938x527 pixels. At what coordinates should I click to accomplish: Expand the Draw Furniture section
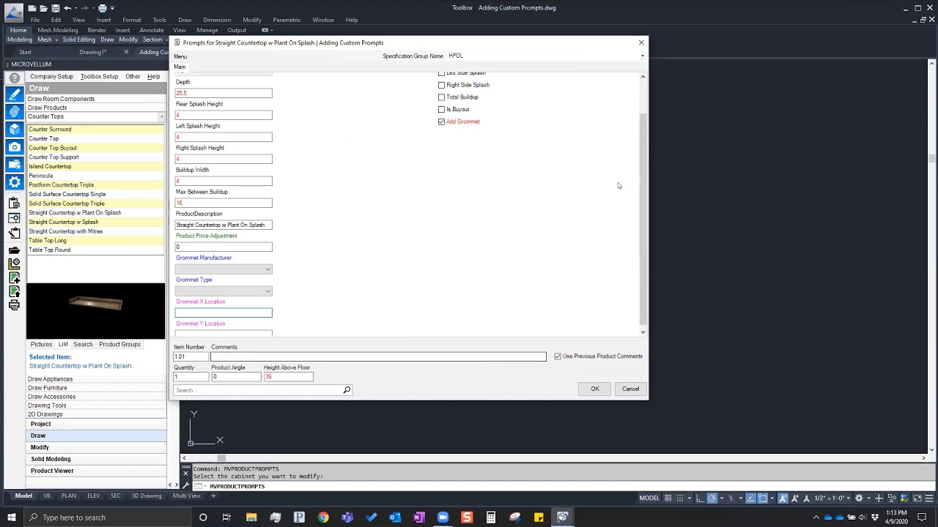[x=48, y=388]
